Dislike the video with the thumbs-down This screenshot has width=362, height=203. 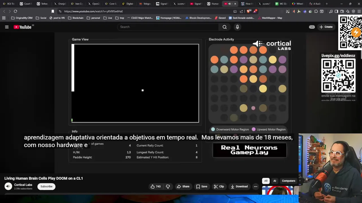(168, 186)
